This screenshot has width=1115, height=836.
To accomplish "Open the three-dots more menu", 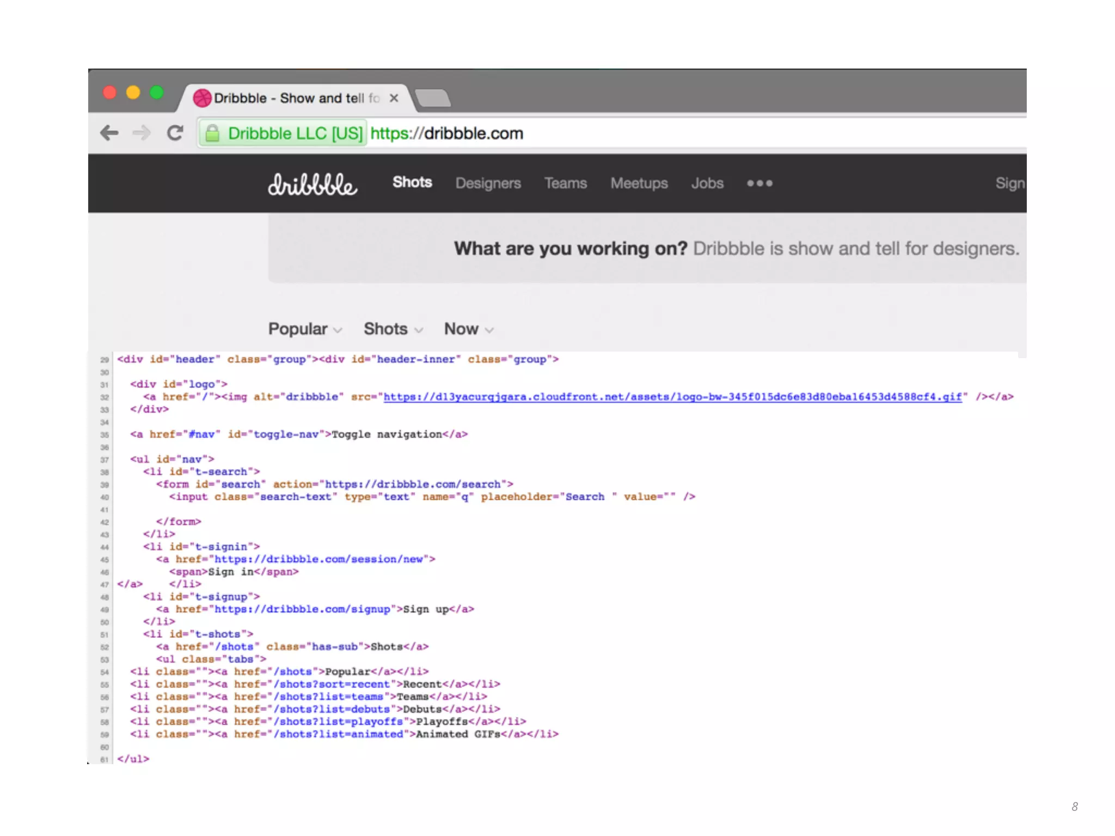I will pyautogui.click(x=759, y=183).
